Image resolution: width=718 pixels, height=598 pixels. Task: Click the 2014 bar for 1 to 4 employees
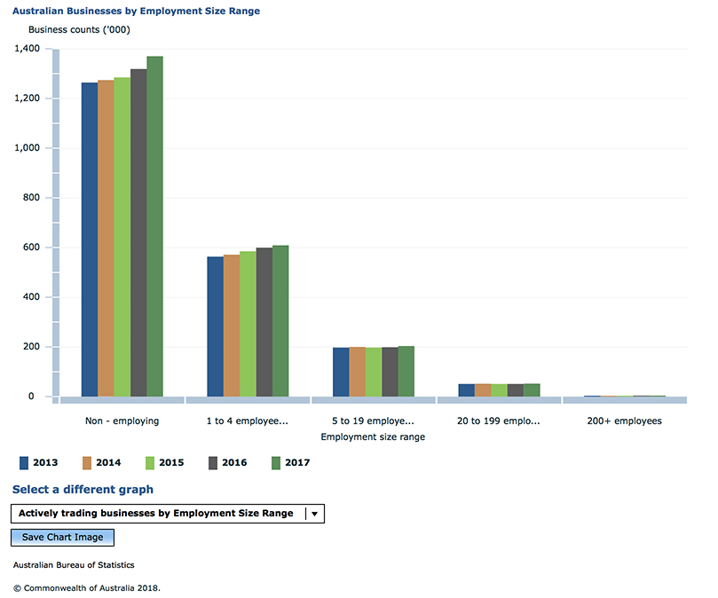[232, 326]
